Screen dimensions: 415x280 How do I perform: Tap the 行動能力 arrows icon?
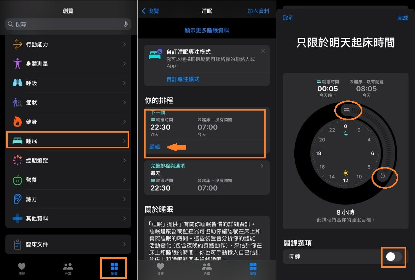[x=17, y=44]
